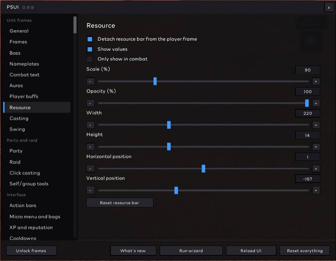The image size is (336, 261).
Task: Open the Player buffs page
Action: coord(37,96)
